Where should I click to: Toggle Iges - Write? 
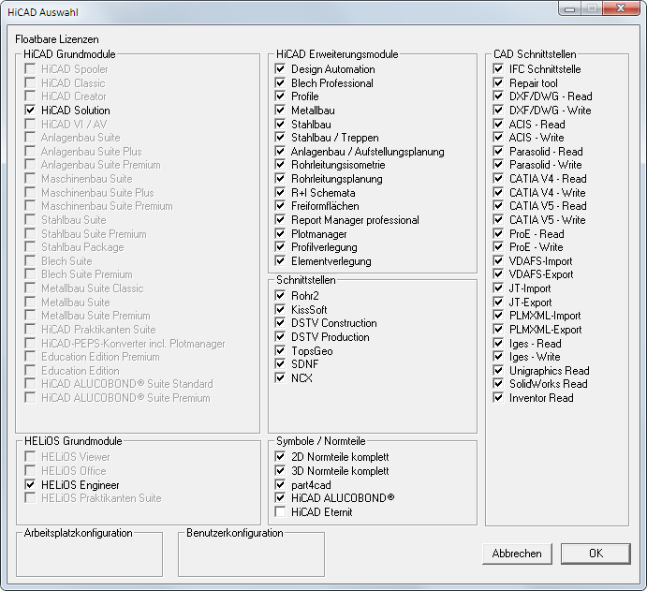(498, 357)
